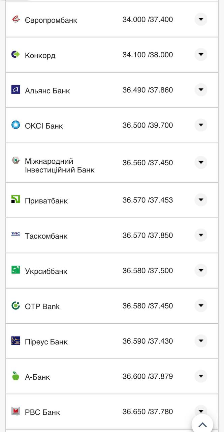The height and width of the screenshot is (432, 224).
Task: Expand the Конкорд exchange rate row
Action: coord(201,54)
